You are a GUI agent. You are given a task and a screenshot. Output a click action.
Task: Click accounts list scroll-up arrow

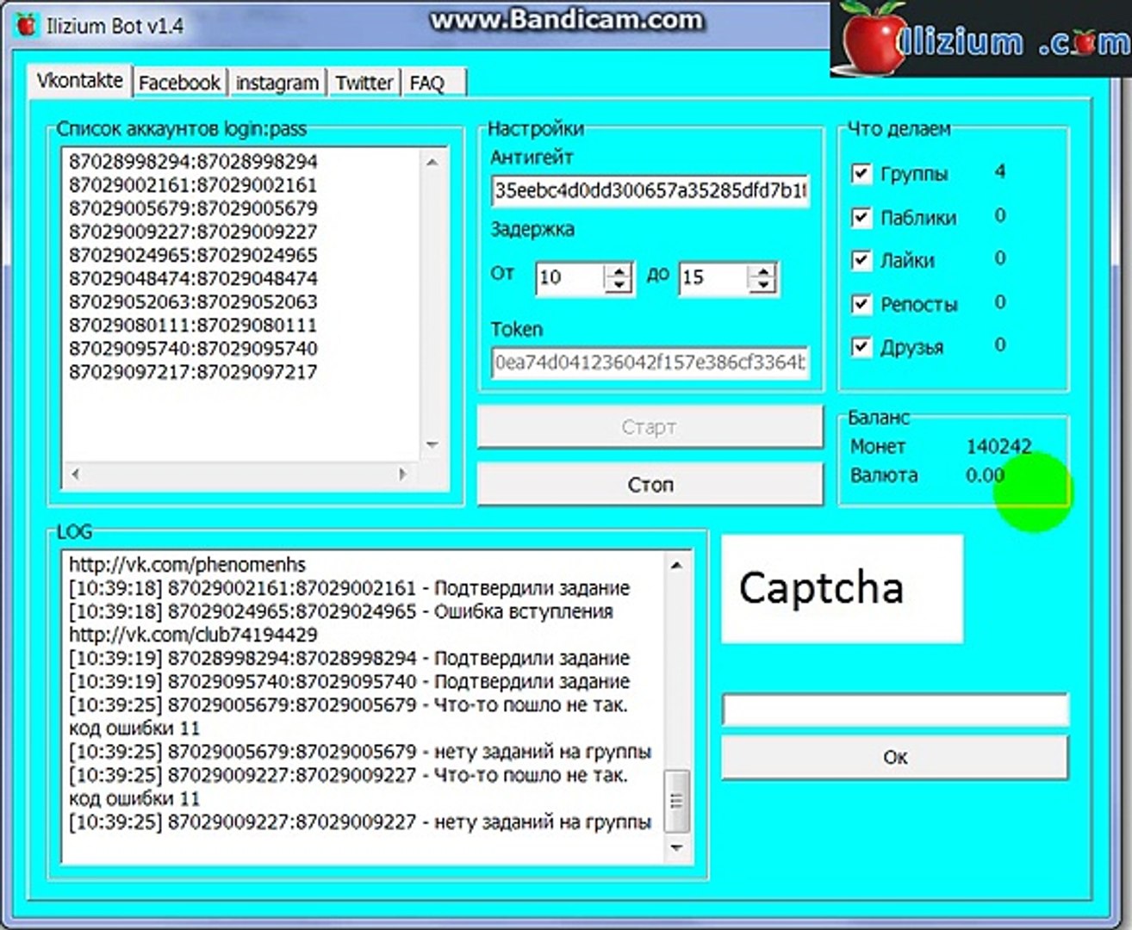click(432, 162)
